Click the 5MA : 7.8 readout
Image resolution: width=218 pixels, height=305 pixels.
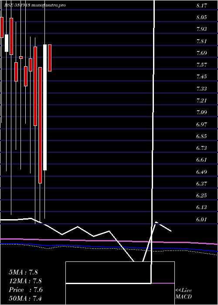24,272
